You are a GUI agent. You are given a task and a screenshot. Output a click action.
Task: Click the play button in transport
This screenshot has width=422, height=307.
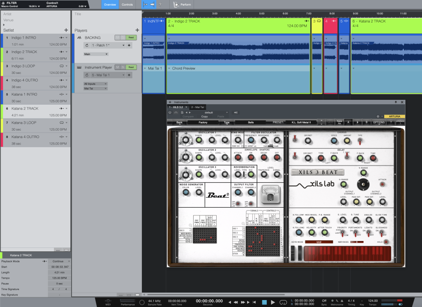click(273, 302)
